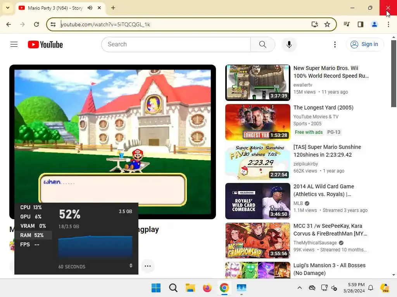Open Royals' Wild Card Comeback thumbnail
397x297 pixels.
tap(257, 201)
